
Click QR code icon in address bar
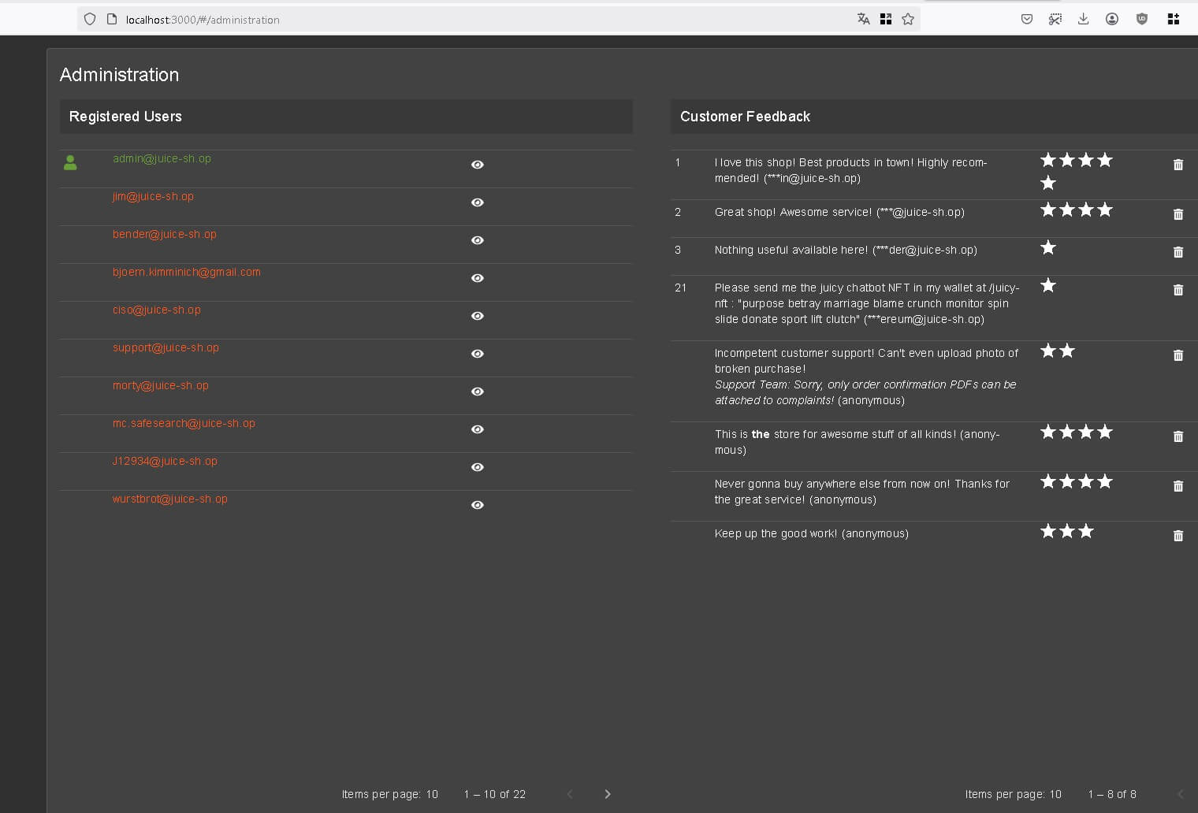(886, 19)
